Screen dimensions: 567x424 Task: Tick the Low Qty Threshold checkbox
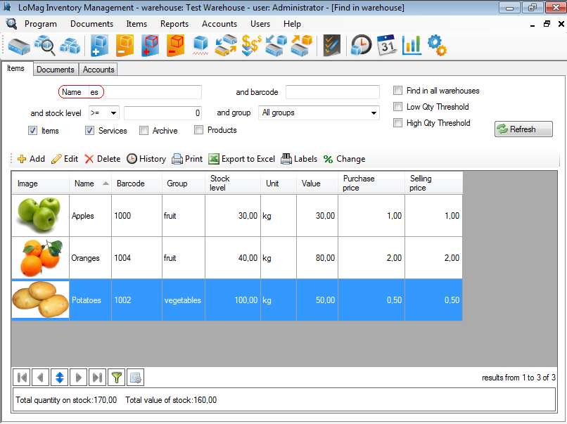398,107
